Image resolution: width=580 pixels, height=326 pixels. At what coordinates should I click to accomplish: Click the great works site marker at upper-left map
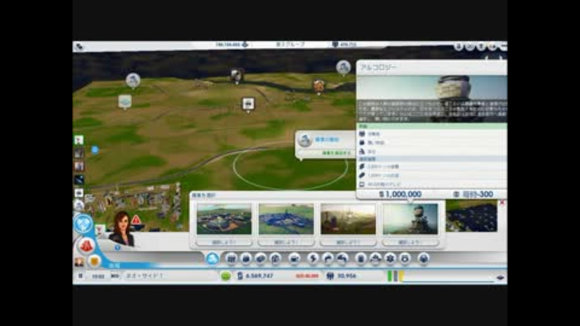click(x=133, y=80)
